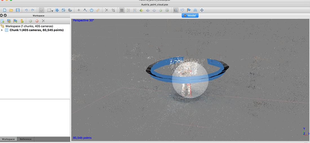This screenshot has width=310, height=143.
Task: Switch to the Workspace bottom tab
Action: [x=8, y=139]
